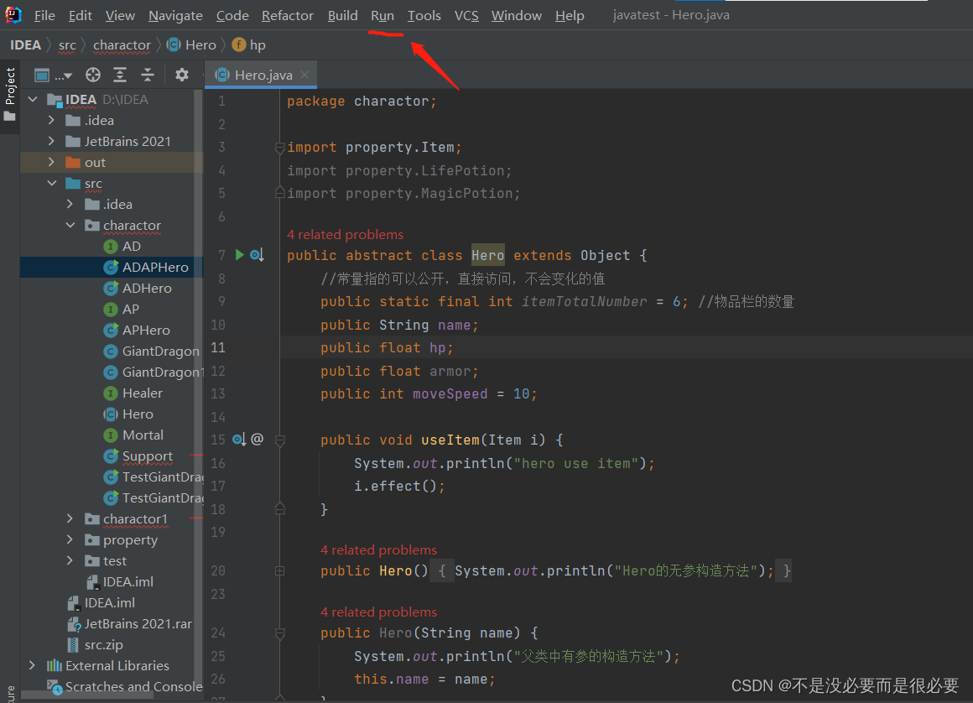973x703 pixels.
Task: Select the Mortal interface file
Action: 133,435
